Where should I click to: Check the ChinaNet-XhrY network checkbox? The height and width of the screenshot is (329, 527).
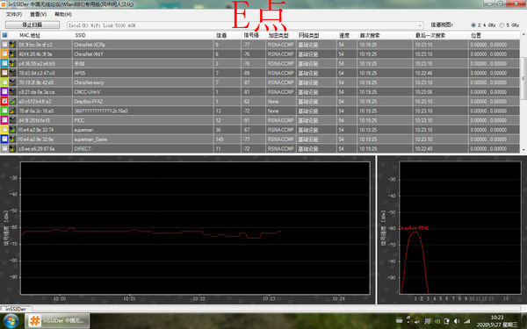pyautogui.click(x=4, y=54)
